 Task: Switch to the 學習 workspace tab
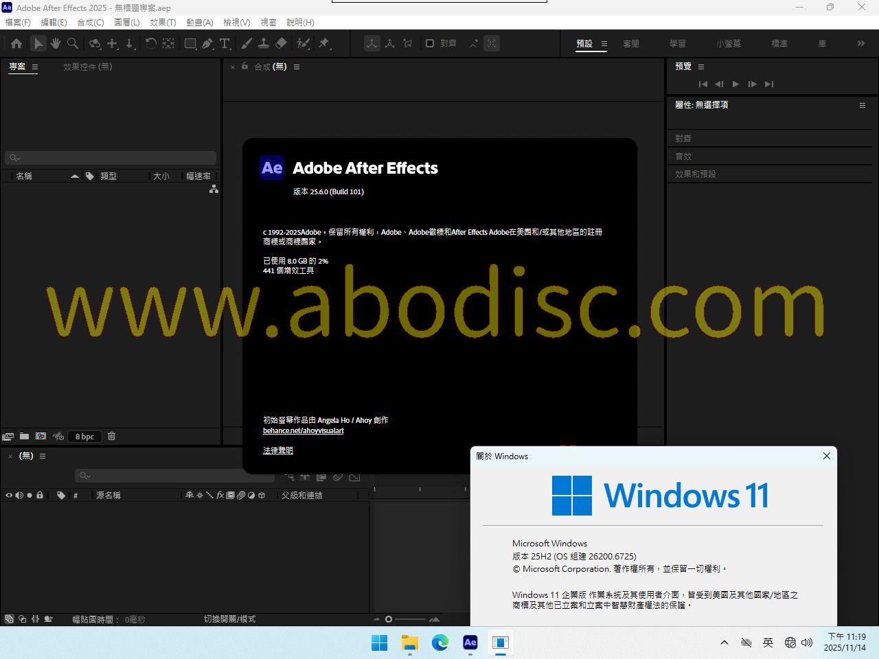pos(678,44)
